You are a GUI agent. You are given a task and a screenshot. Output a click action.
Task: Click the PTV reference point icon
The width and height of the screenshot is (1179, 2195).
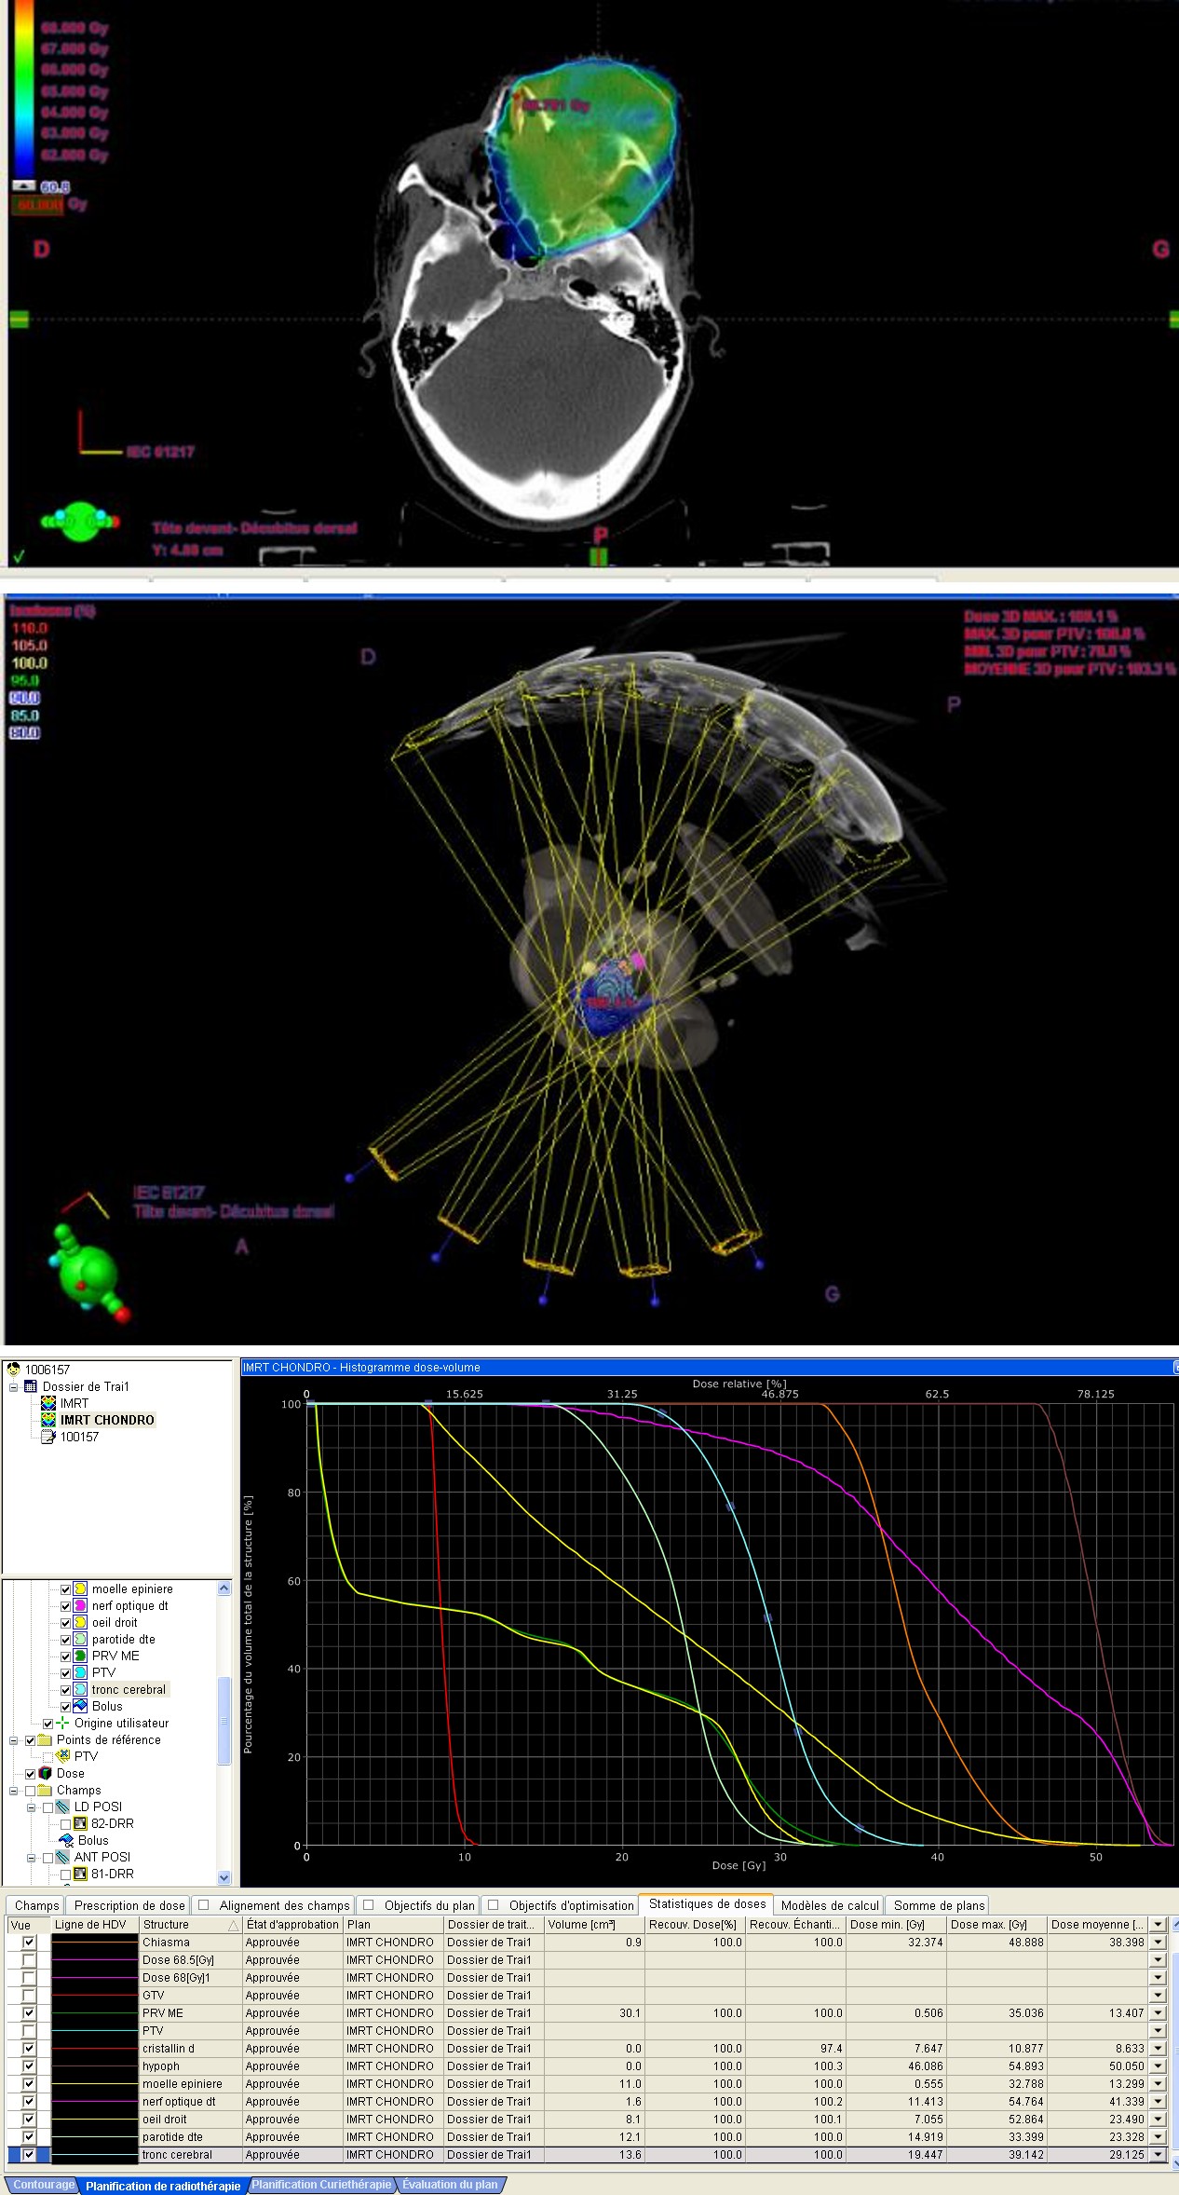coord(63,1756)
